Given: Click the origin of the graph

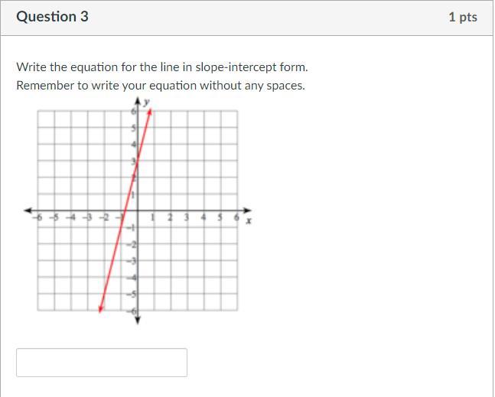Looking at the screenshot, I should click(x=138, y=210).
